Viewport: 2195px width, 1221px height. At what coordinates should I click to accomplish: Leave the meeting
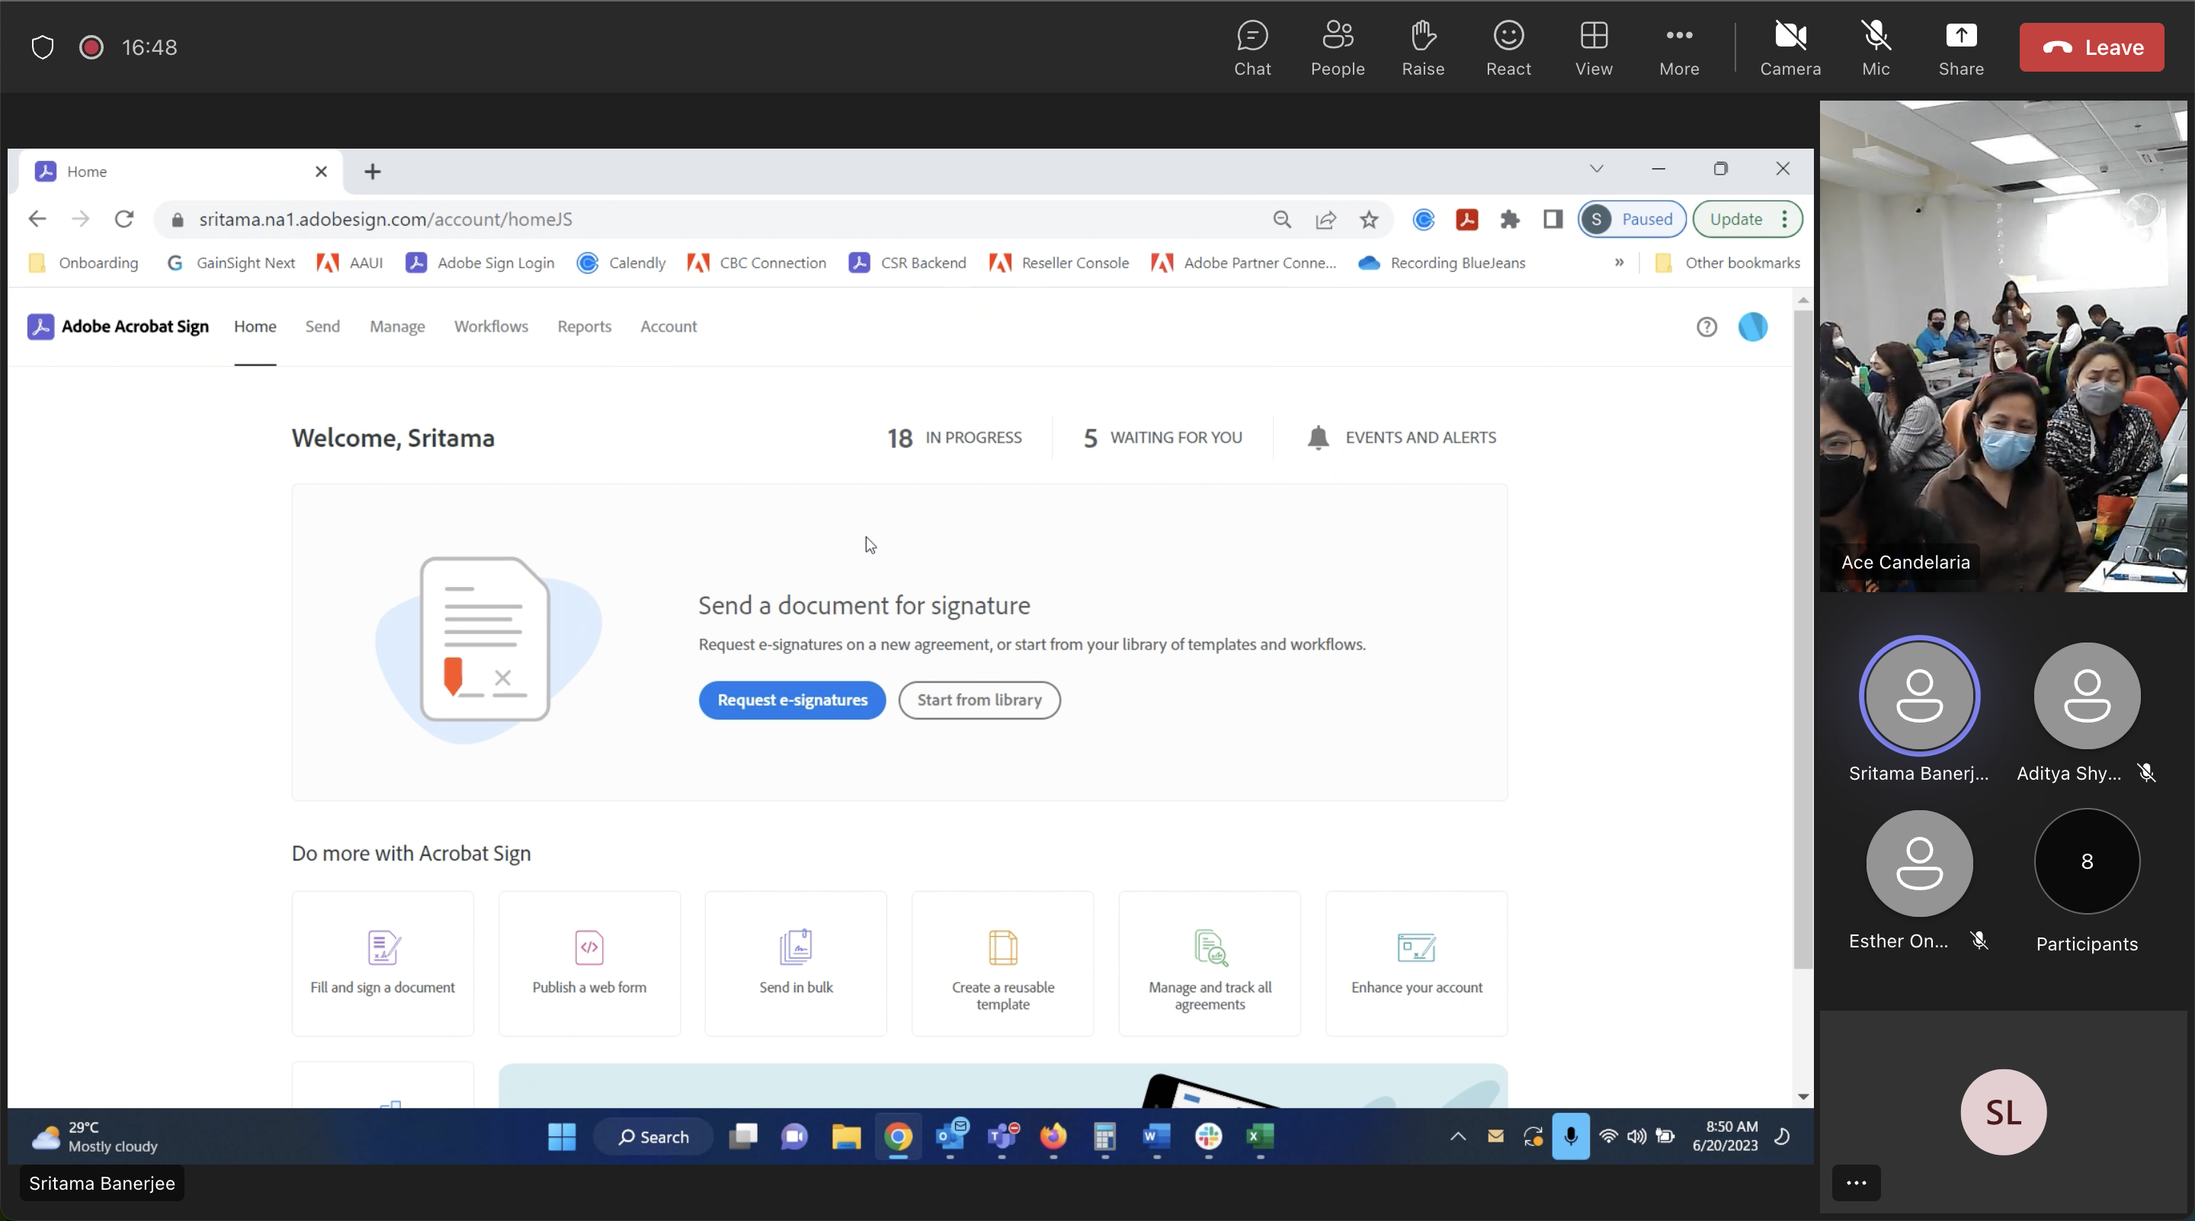pyautogui.click(x=2091, y=46)
